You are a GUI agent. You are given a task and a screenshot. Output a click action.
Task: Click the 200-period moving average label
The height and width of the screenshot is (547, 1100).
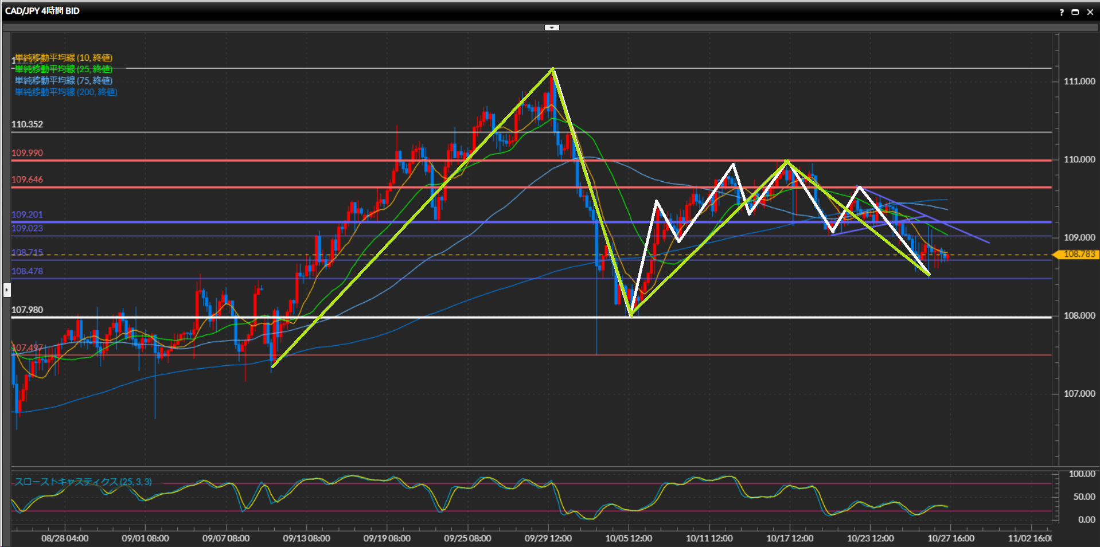pyautogui.click(x=65, y=92)
